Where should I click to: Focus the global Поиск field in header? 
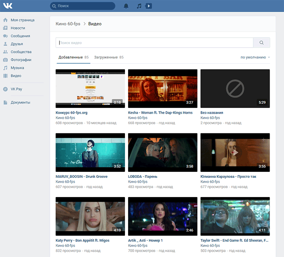pos(83,6)
